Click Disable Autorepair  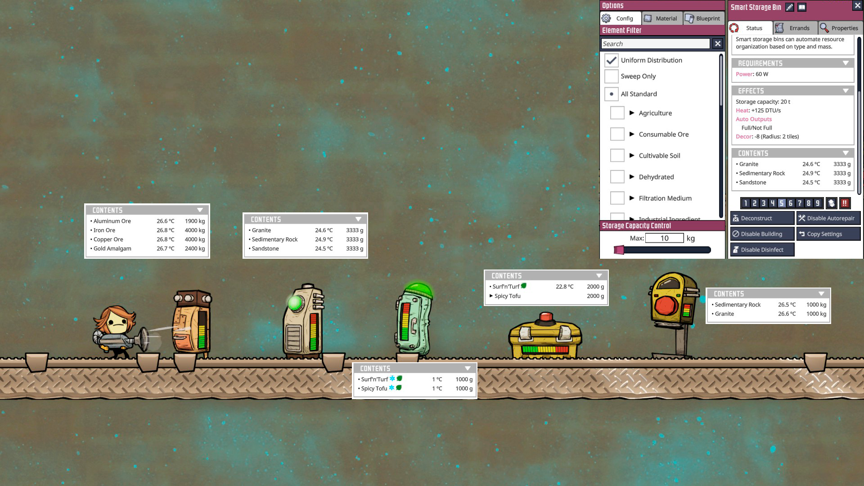pos(828,218)
